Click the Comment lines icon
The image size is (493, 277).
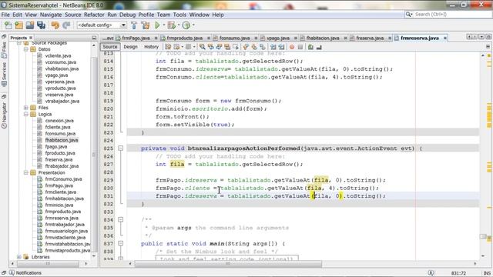tap(310, 47)
